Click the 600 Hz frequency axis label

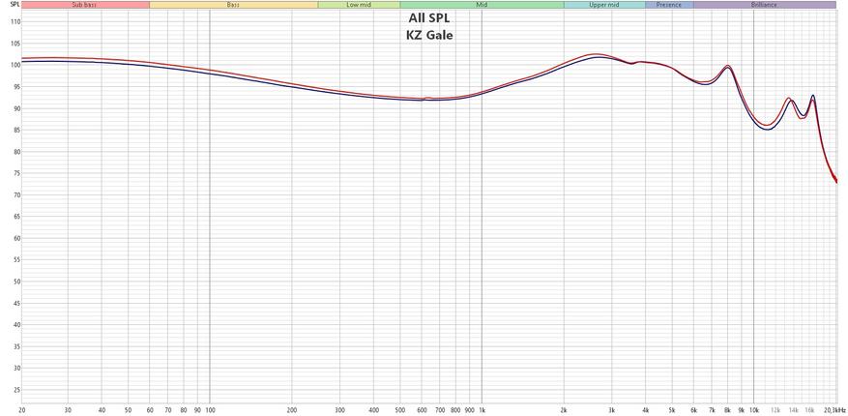coord(422,410)
